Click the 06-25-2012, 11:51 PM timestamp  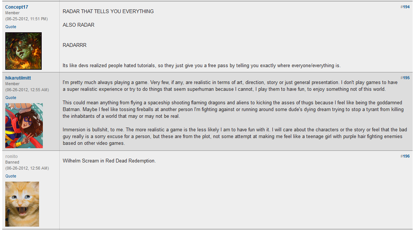(26, 19)
